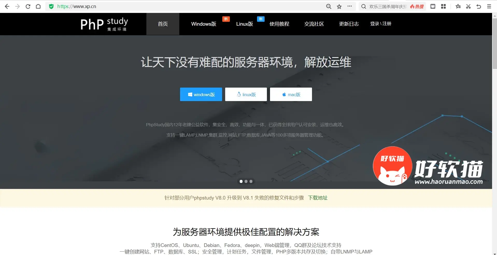Open the apps grid icon
The width and height of the screenshot is (497, 255).
[443, 6]
